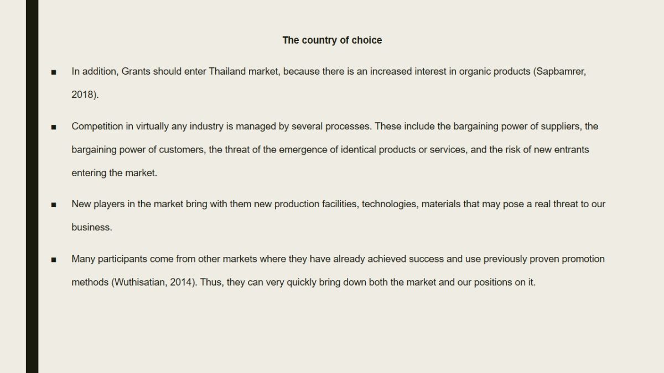The image size is (664, 373).
Task: Click the bullet marker before "Many participants"
Action: coord(54,259)
